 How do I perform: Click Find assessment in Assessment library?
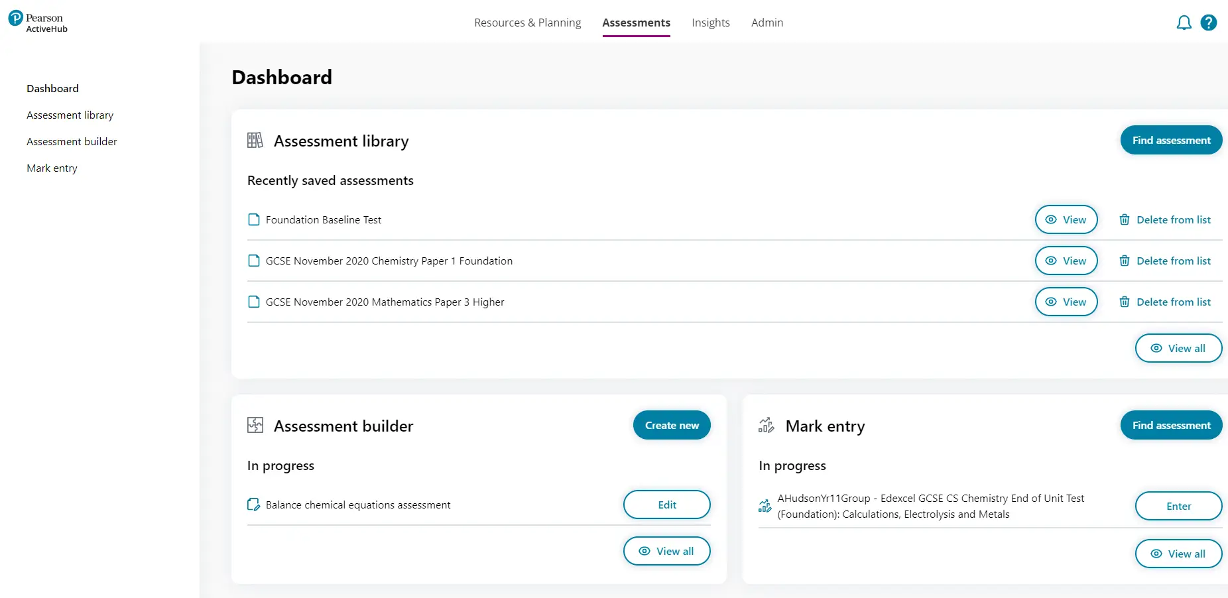[x=1170, y=140]
